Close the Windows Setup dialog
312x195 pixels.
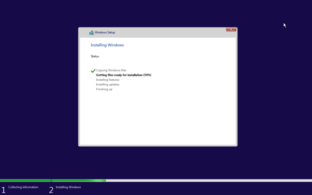pyautogui.click(x=231, y=29)
